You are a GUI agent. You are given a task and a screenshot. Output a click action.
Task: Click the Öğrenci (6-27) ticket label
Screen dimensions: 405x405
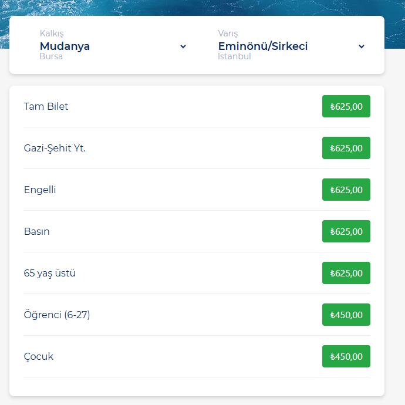pos(57,315)
